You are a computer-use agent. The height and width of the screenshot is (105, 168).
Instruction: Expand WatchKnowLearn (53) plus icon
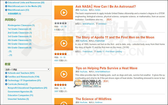(x=6, y=10)
